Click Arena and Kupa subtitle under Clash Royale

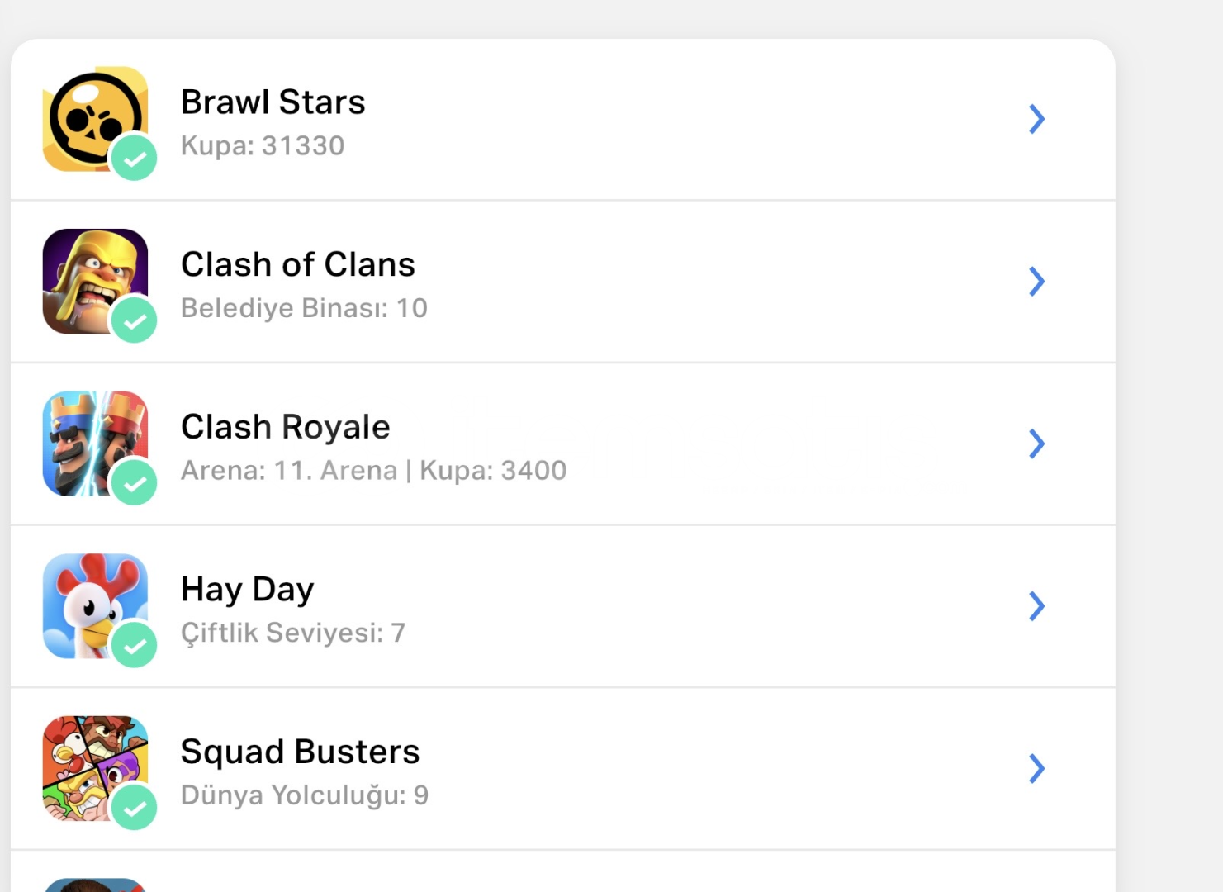[373, 471]
